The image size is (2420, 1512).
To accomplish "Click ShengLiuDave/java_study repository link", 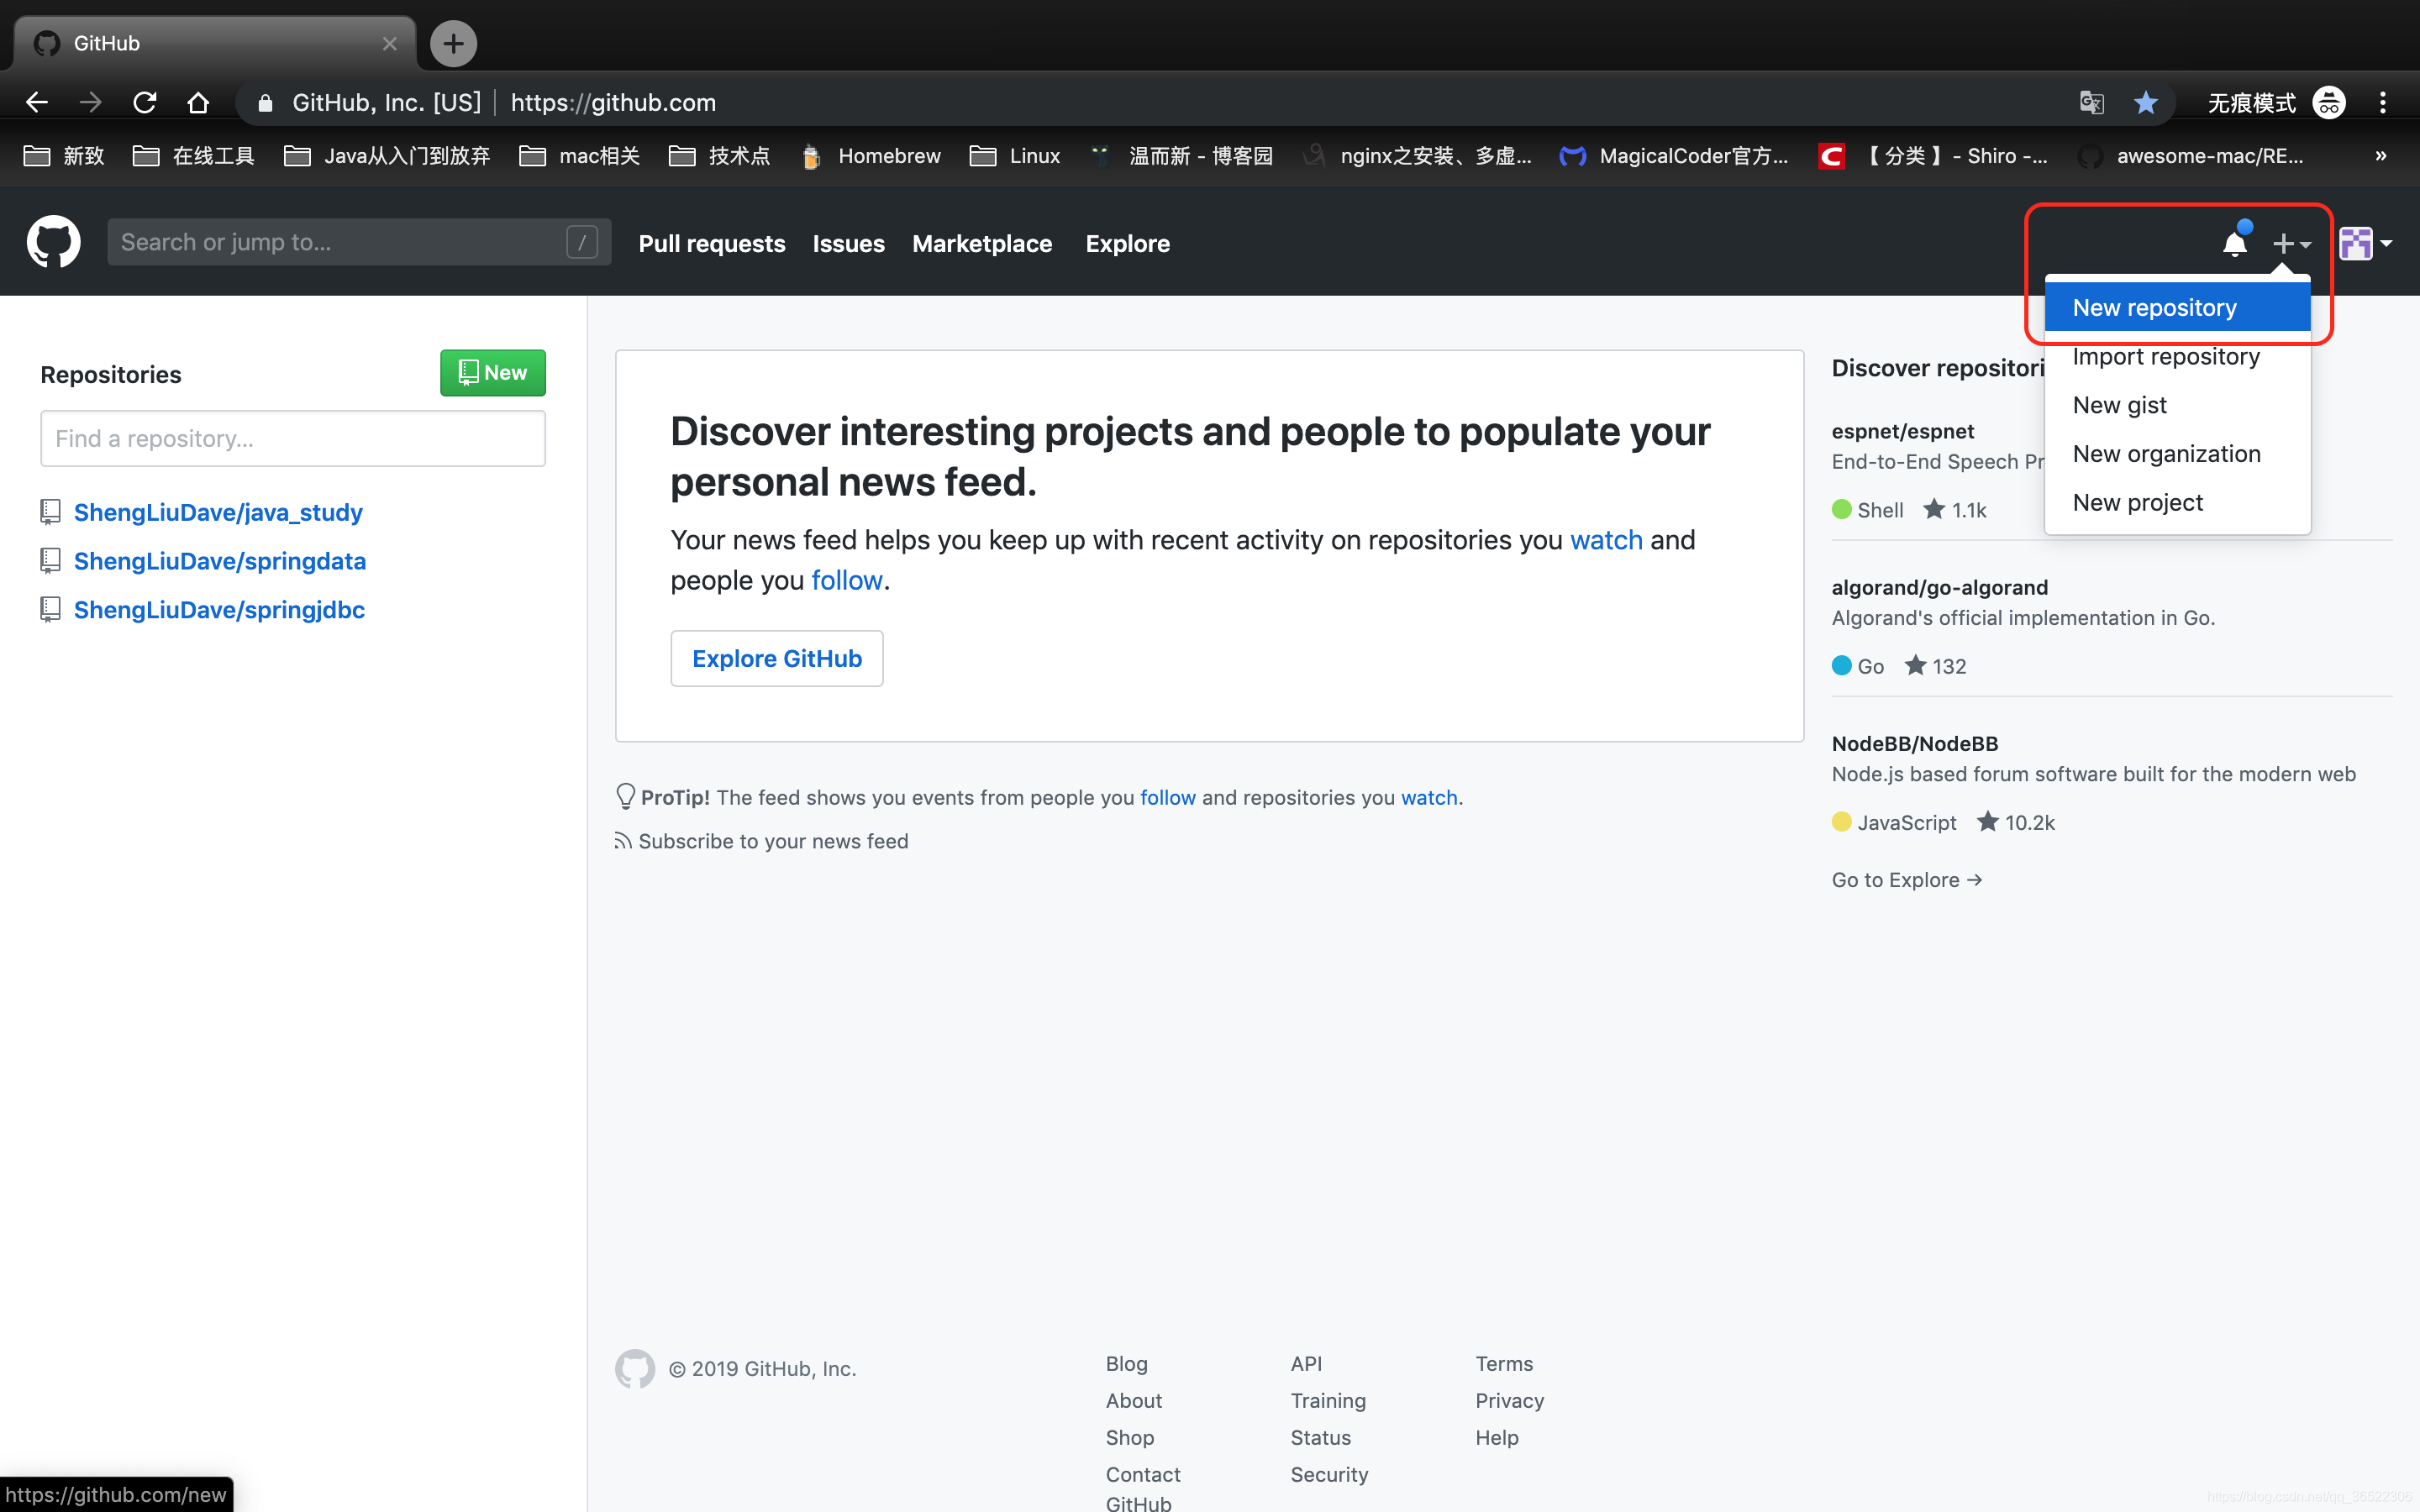I will pyautogui.click(x=218, y=512).
